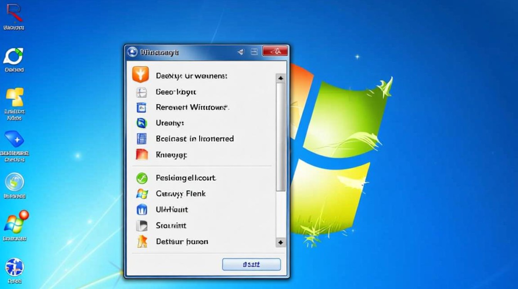Open the green circular arrow desktop icon
The height and width of the screenshot is (289, 518).
14,57
